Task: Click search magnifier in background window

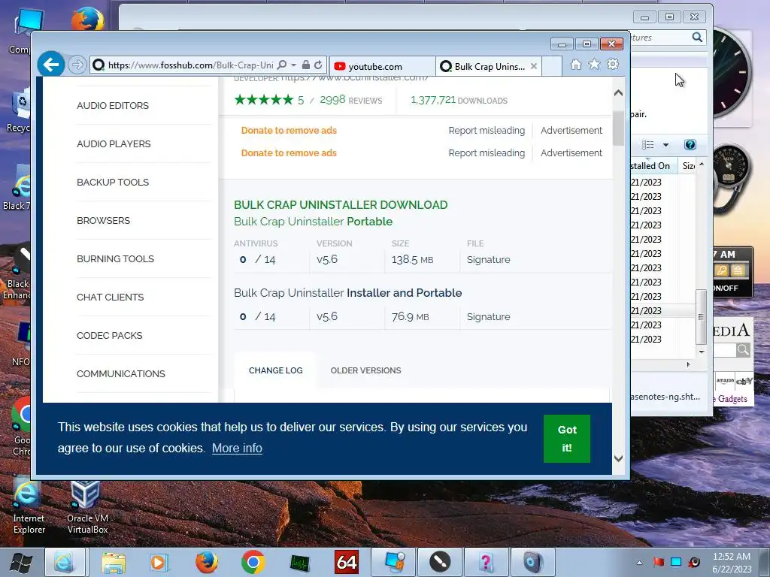Action: point(697,38)
